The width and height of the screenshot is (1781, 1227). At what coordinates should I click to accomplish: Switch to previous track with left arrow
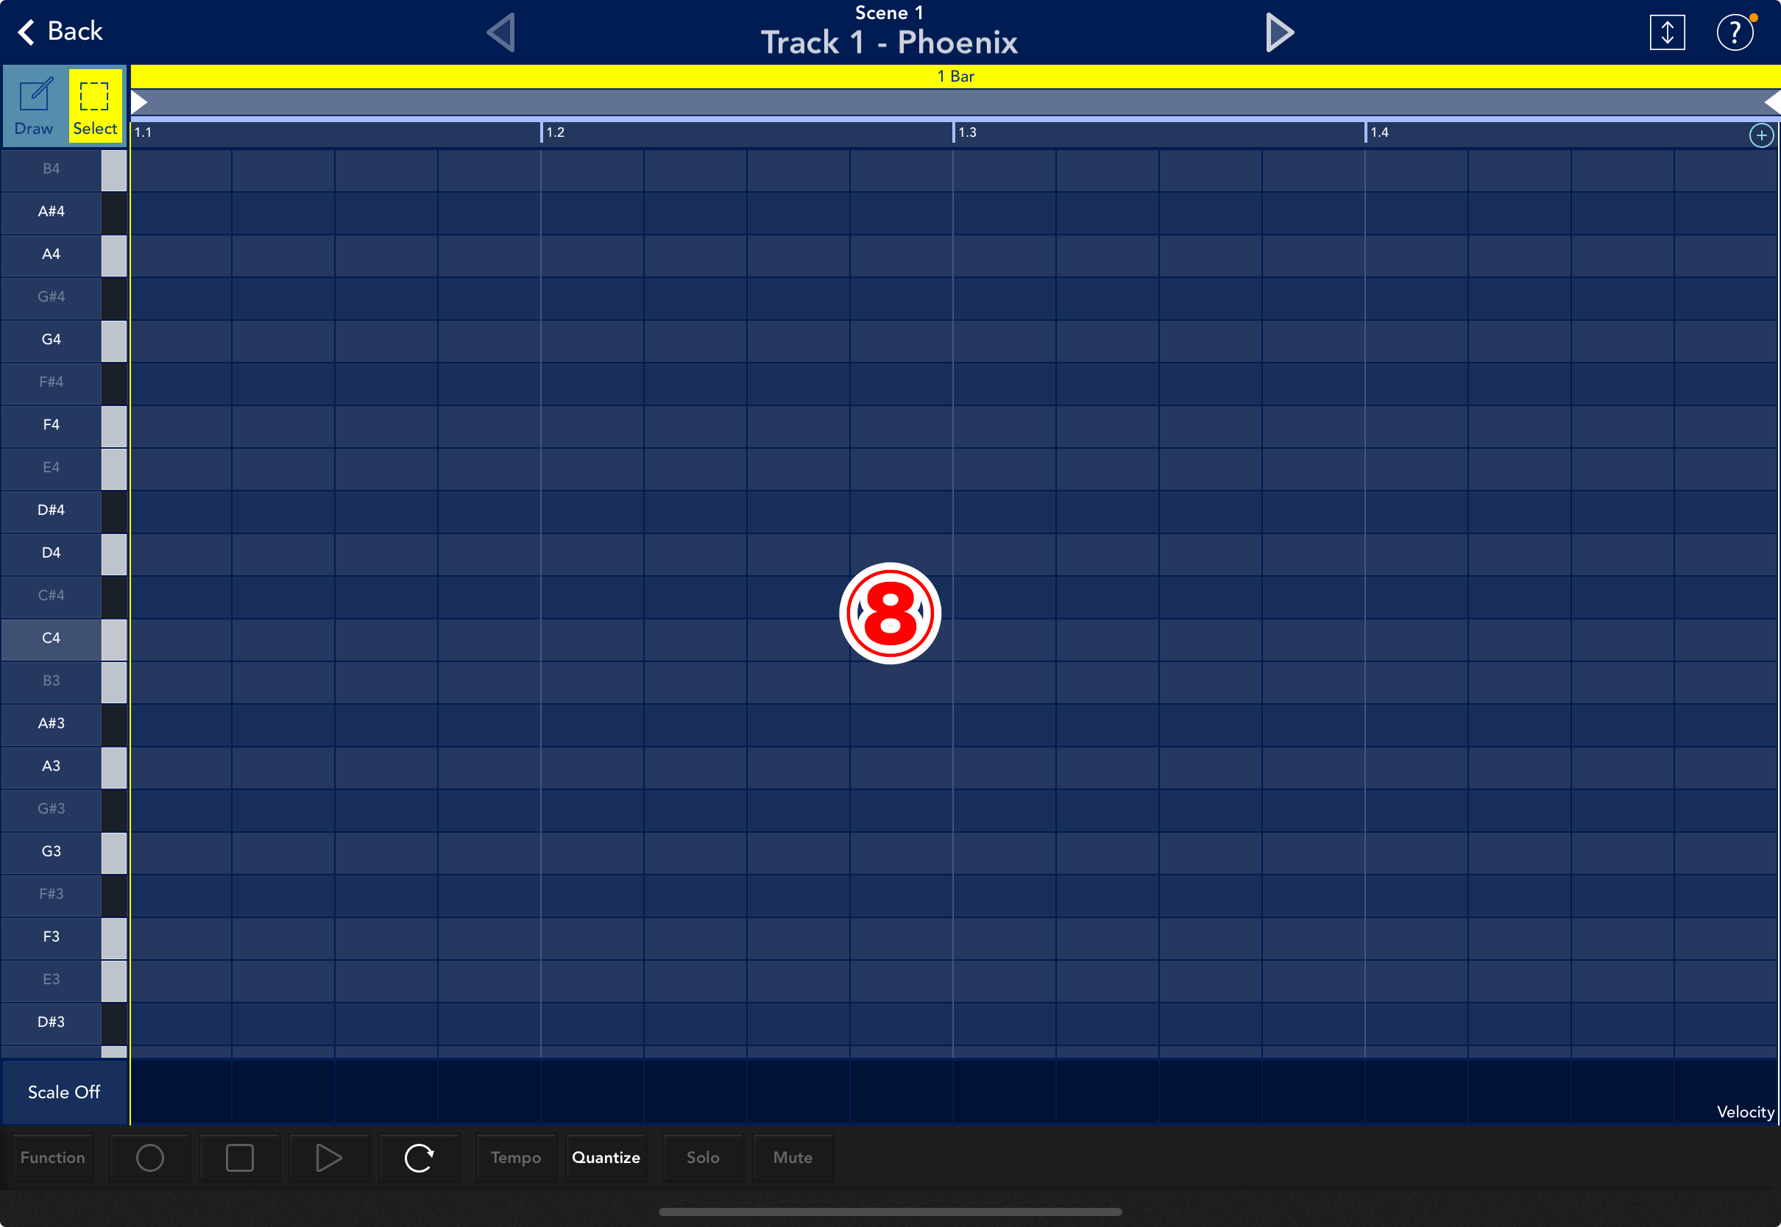coord(501,32)
